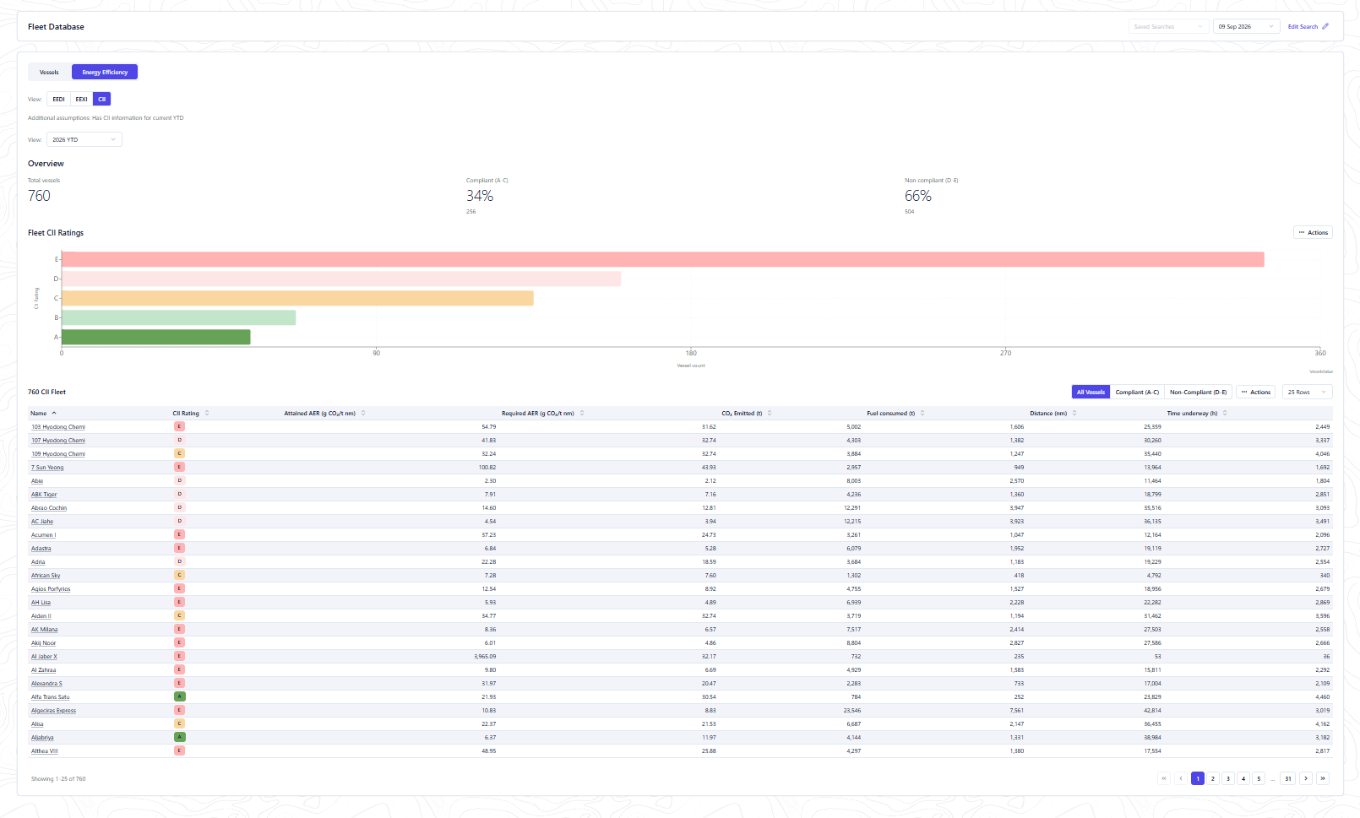Open the 2026 YTD period dropdown
The width and height of the screenshot is (1360, 818).
[x=84, y=139]
